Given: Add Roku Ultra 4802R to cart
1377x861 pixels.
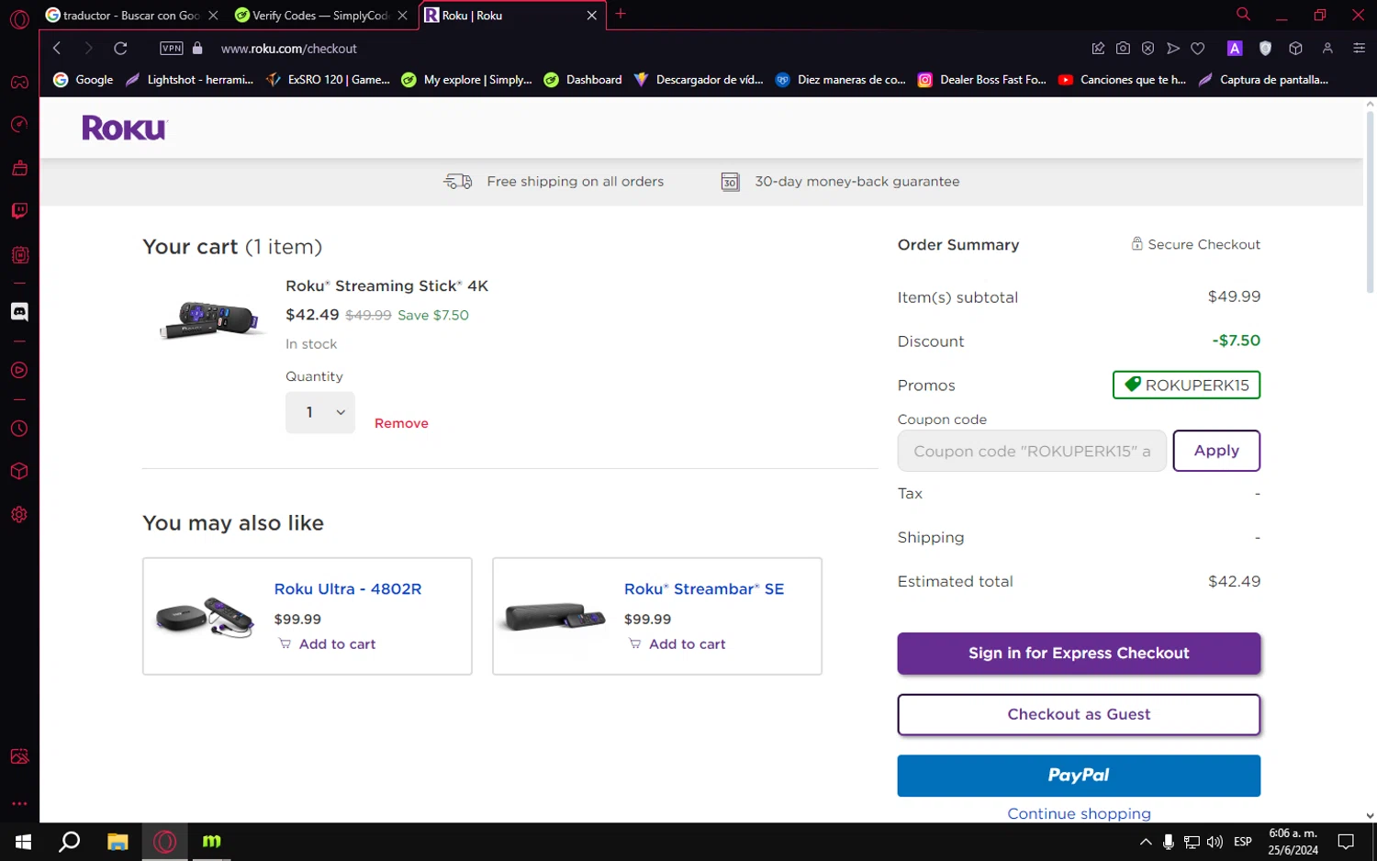Looking at the screenshot, I should [327, 644].
